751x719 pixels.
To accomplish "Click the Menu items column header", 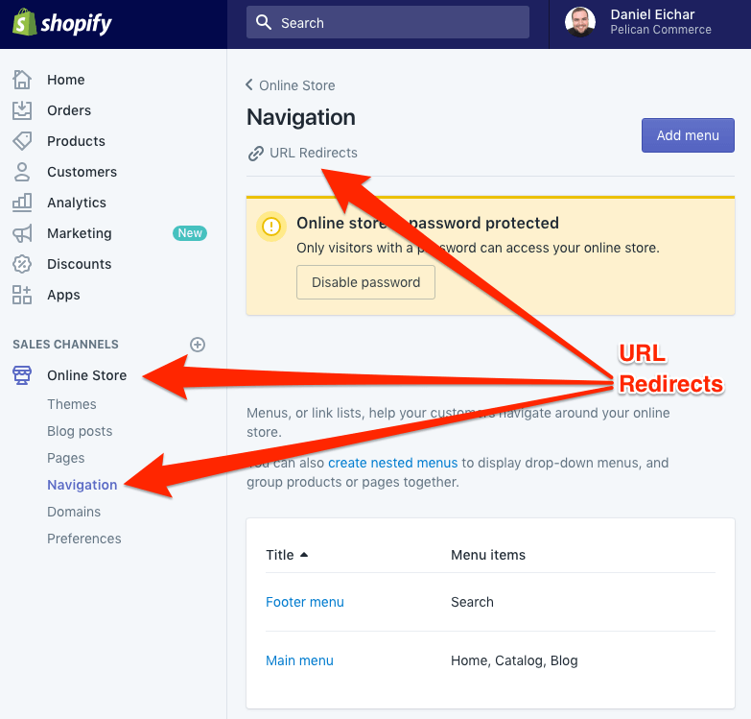I will click(x=488, y=555).
